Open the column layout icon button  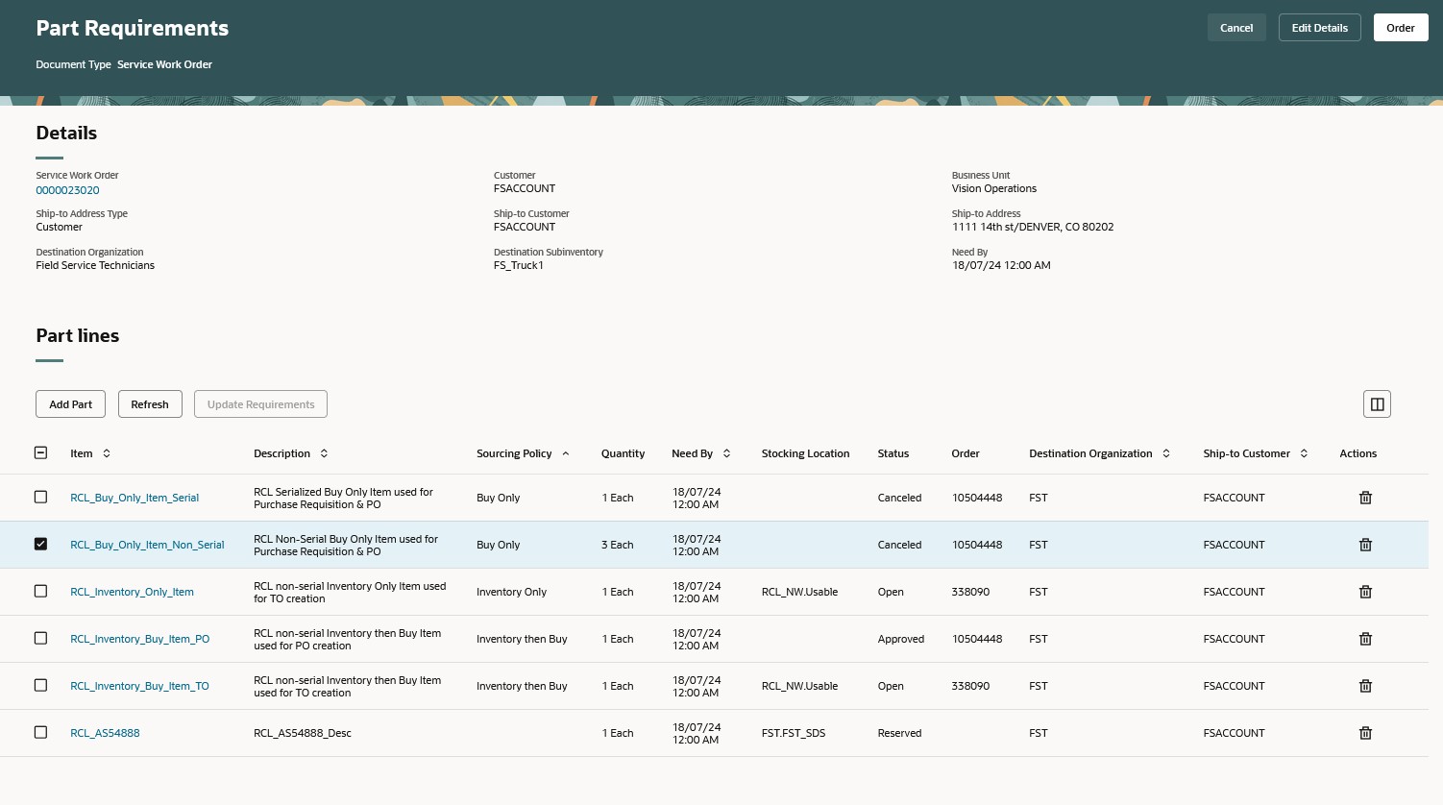(x=1377, y=404)
